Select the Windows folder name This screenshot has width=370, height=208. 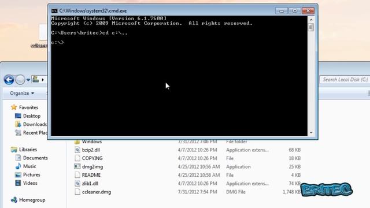[x=92, y=142]
